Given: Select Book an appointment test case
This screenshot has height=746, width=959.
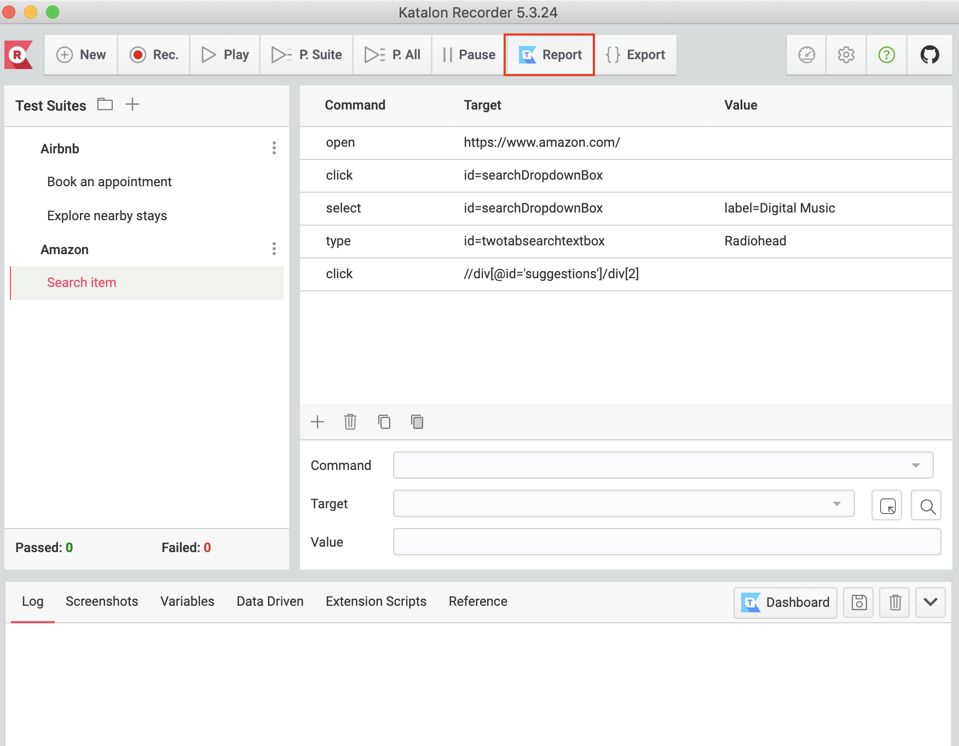Looking at the screenshot, I should point(109,182).
